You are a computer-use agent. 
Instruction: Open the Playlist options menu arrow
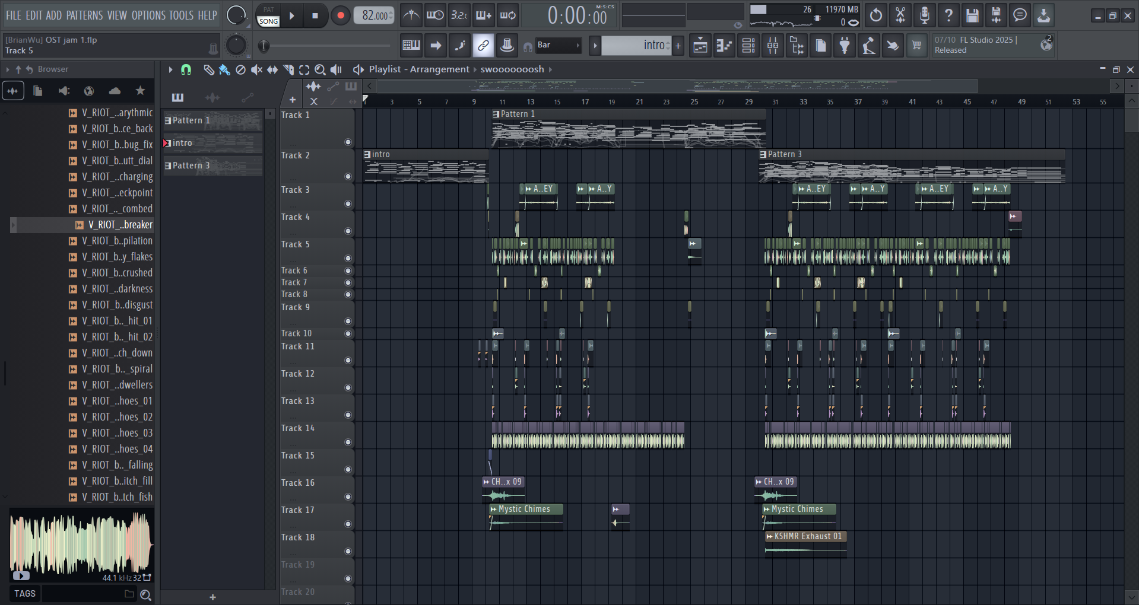170,70
